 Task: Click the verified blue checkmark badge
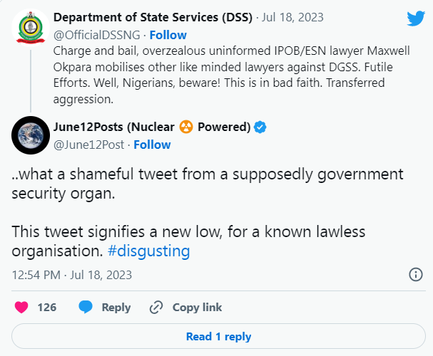261,127
